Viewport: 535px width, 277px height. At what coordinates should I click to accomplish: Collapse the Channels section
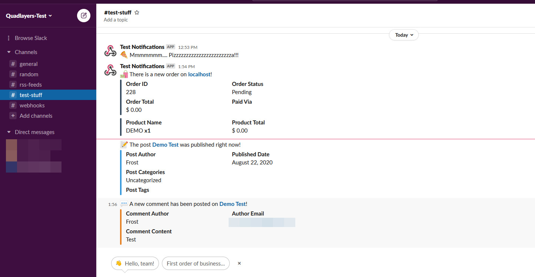[9, 52]
